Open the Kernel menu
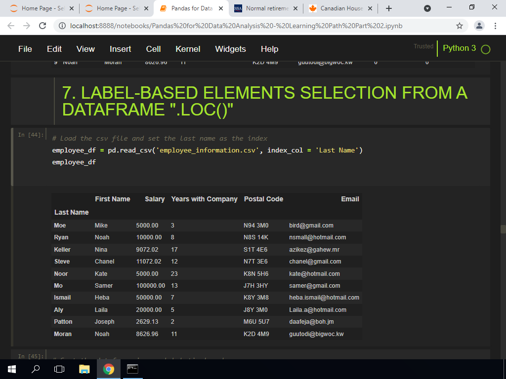506x379 pixels. pos(188,49)
